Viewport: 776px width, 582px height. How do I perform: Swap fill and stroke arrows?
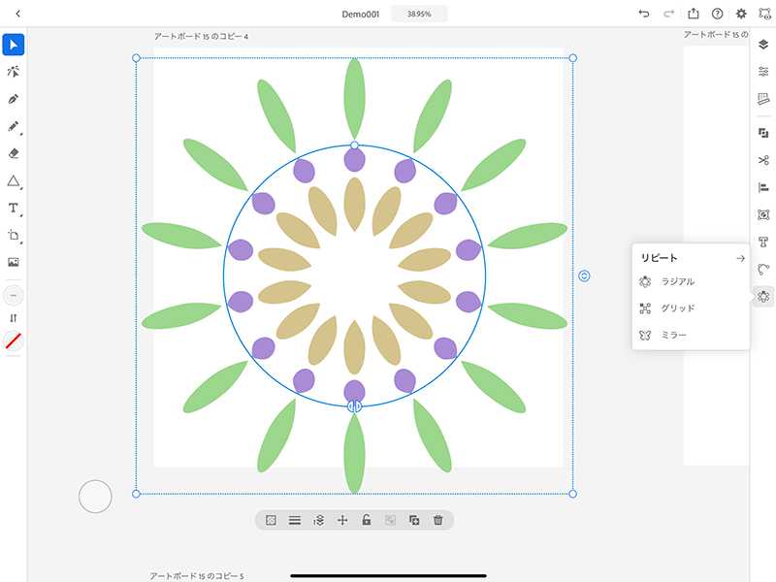(x=14, y=318)
